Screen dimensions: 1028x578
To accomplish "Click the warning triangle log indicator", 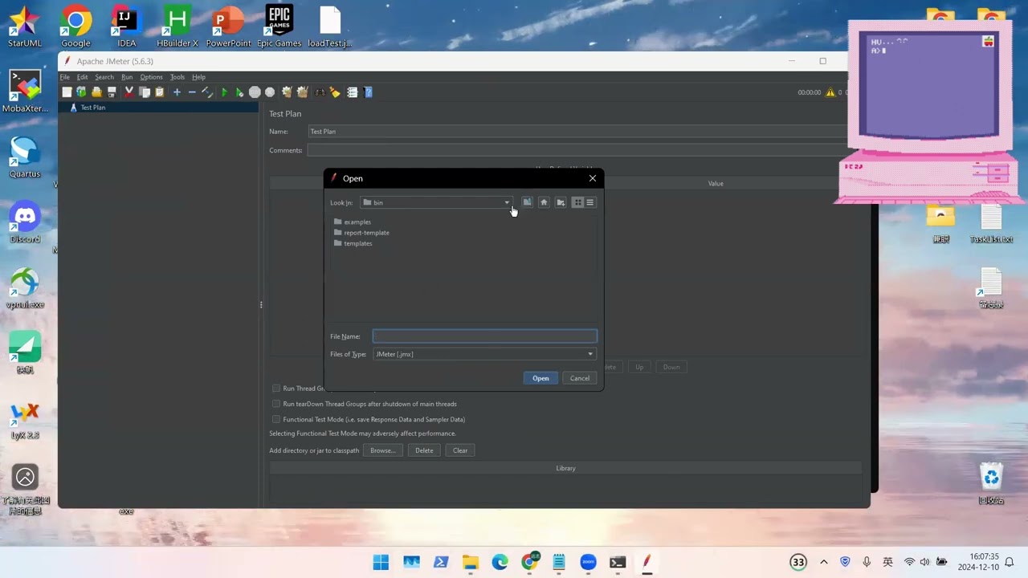I will click(830, 92).
